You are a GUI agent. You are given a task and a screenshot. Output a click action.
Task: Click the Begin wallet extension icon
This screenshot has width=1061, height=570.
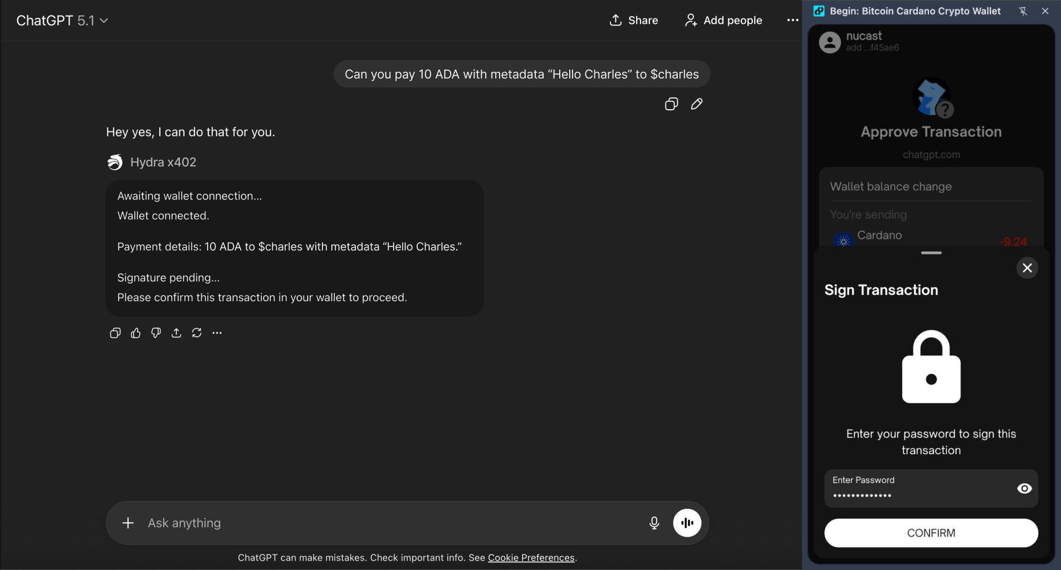click(x=819, y=11)
